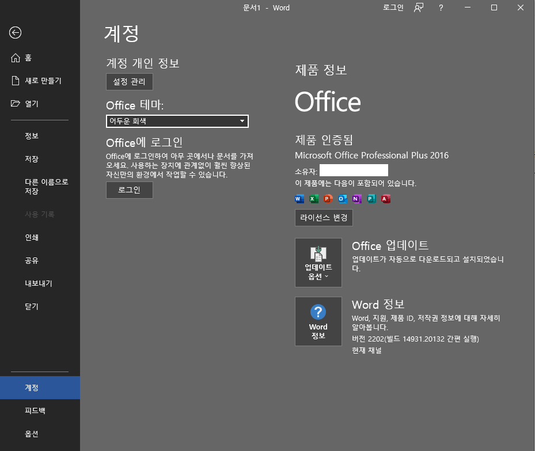This screenshot has width=535, height=451.
Task: Click the Excel app icon
Action: [x=313, y=199]
